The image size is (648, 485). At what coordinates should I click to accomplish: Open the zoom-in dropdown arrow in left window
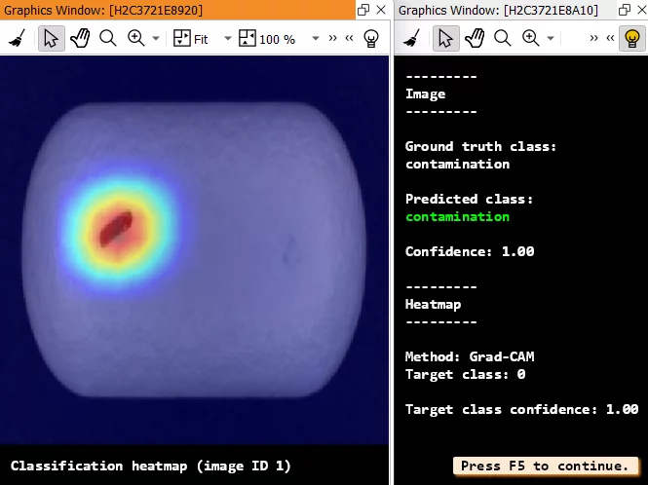pyautogui.click(x=157, y=39)
